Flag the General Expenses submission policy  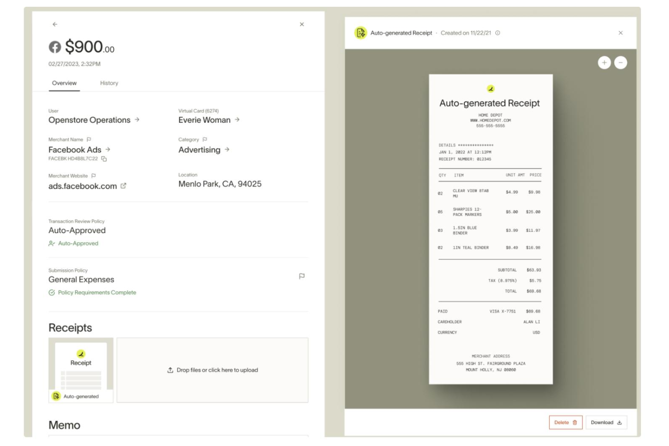pos(302,276)
